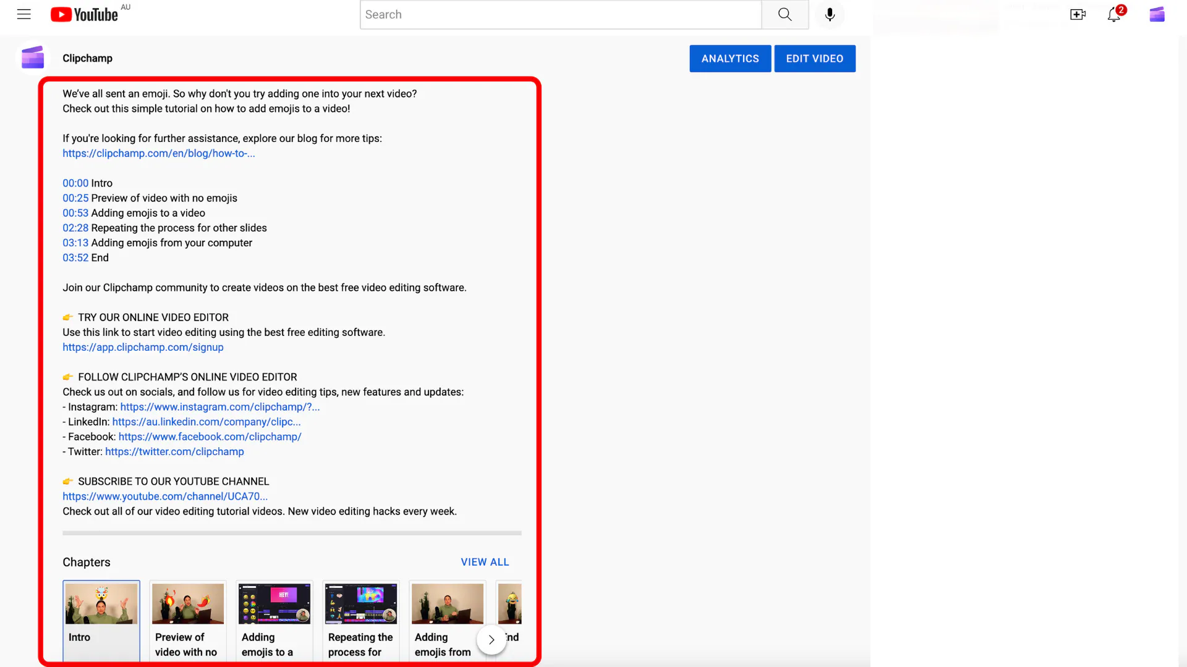
Task: Click the 03:13 Adding emojis timestamp
Action: 75,242
